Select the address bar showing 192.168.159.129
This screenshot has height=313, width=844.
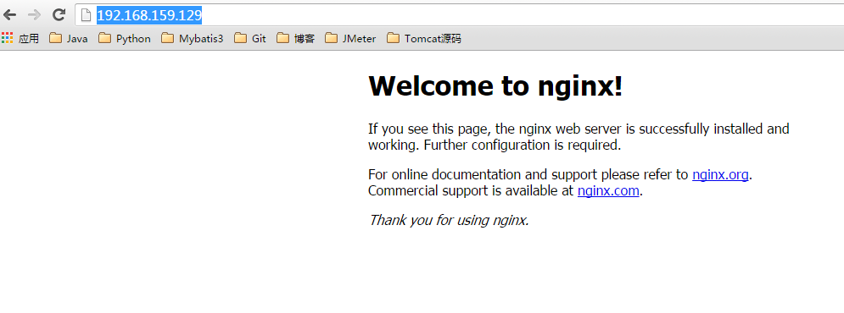pyautogui.click(x=460, y=15)
